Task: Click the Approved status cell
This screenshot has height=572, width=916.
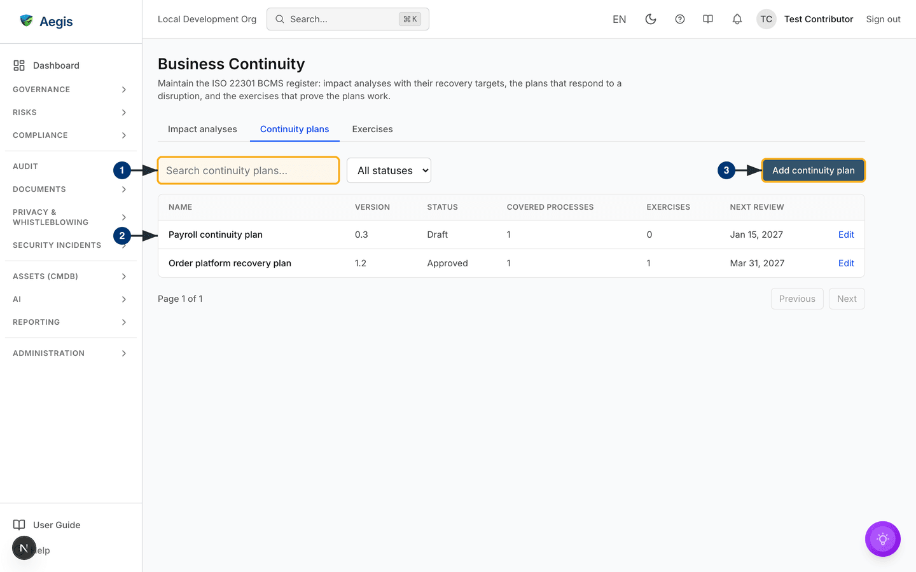Action: pos(447,263)
